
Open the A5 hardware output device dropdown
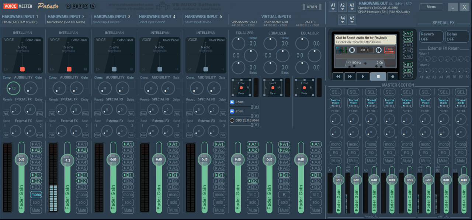point(352,19)
